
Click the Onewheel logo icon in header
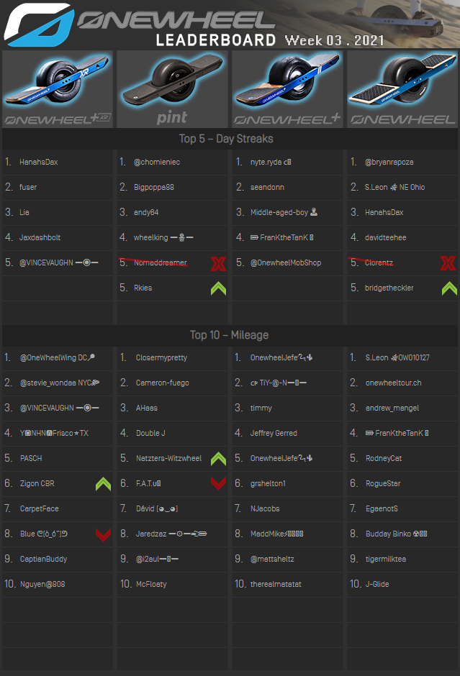[x=37, y=24]
